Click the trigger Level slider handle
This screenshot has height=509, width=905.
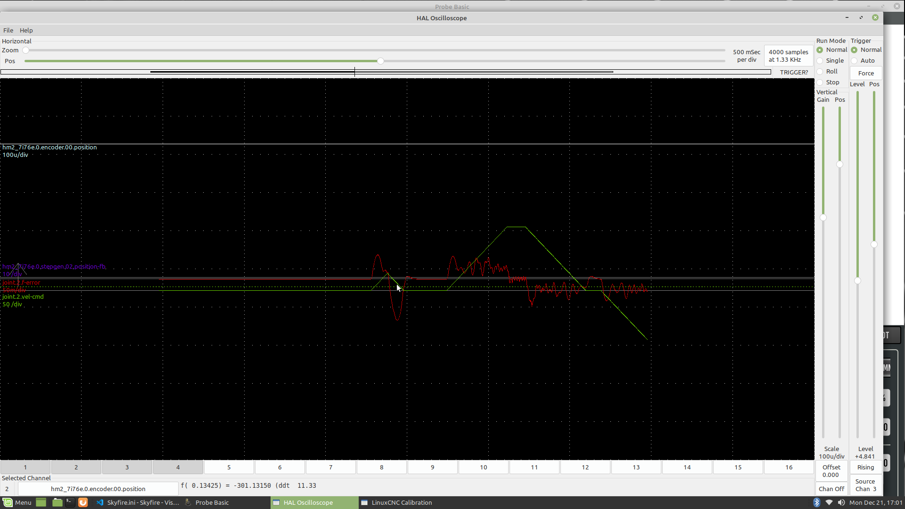857,281
